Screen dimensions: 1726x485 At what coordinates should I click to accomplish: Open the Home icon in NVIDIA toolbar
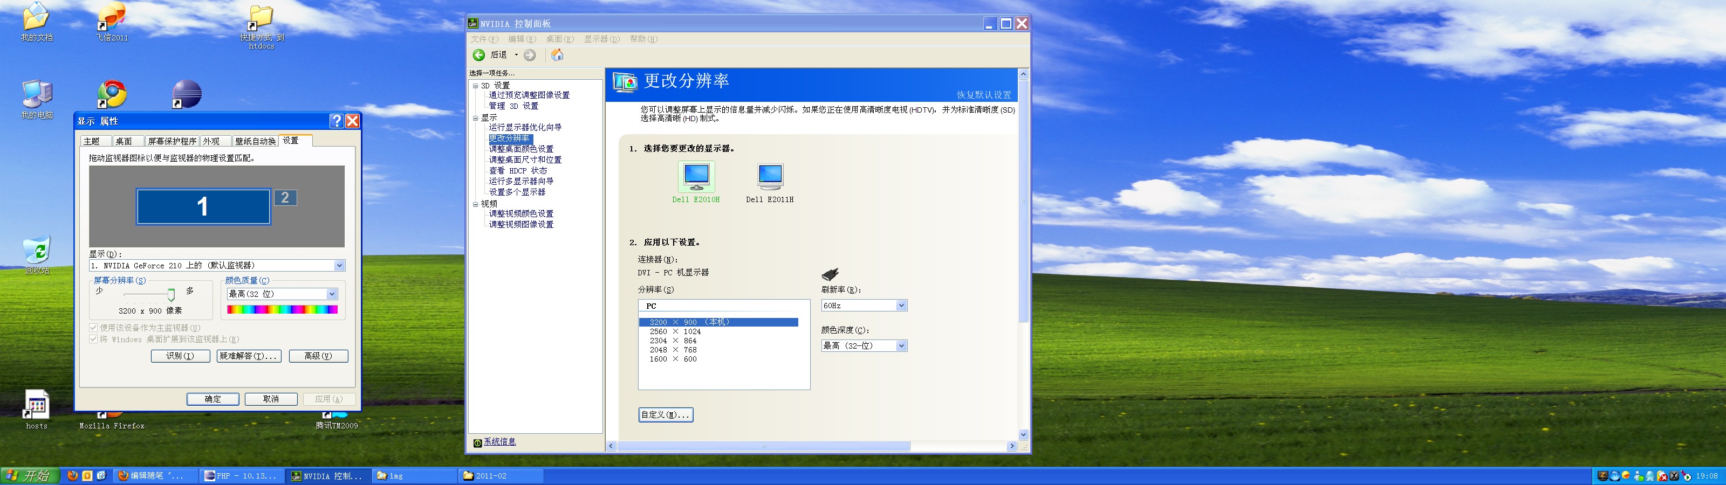557,55
